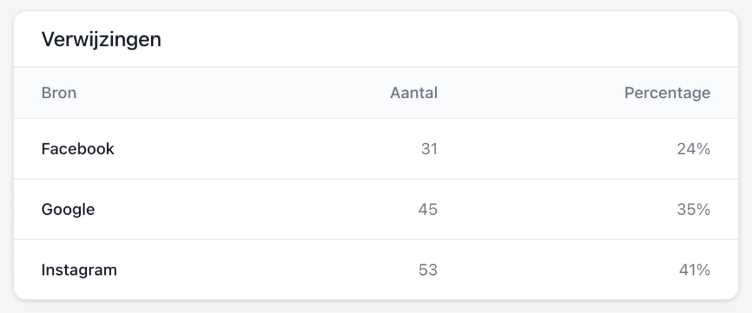Select the Facebook source name
752x313 pixels.
point(78,149)
